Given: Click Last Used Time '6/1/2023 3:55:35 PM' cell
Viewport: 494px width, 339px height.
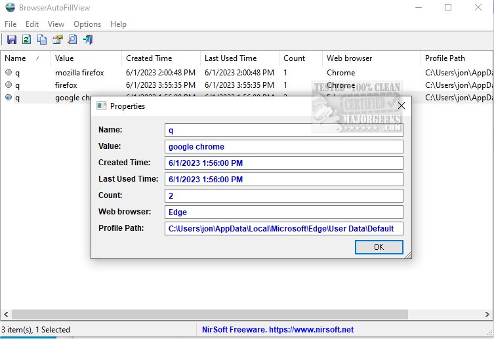Looking at the screenshot, I should pos(239,85).
